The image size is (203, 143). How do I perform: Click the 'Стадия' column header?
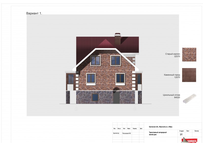181,131
